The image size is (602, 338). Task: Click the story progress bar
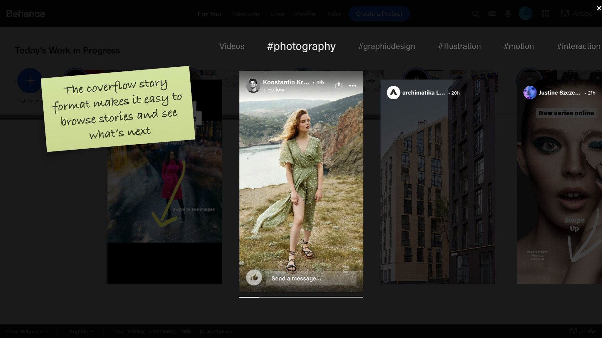(301, 297)
